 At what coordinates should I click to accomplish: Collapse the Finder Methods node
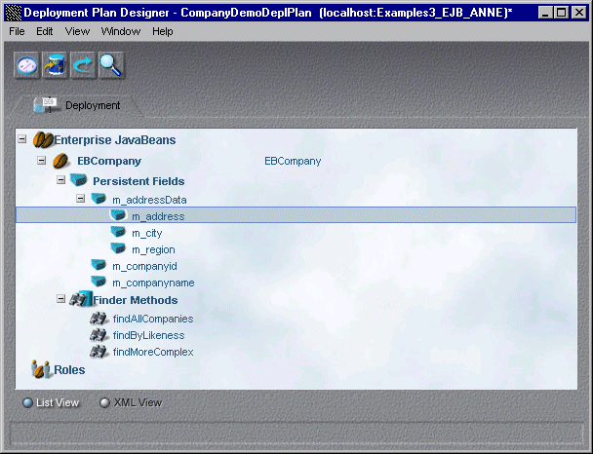(60, 299)
